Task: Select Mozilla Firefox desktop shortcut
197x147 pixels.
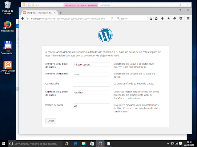Action: point(8,26)
